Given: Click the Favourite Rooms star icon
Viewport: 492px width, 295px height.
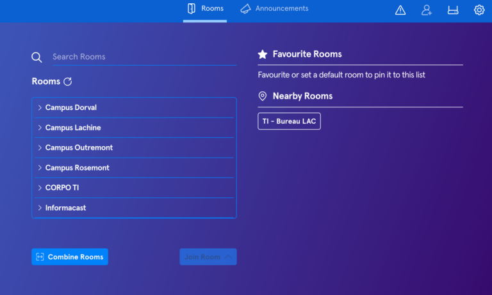Looking at the screenshot, I should (x=263, y=54).
